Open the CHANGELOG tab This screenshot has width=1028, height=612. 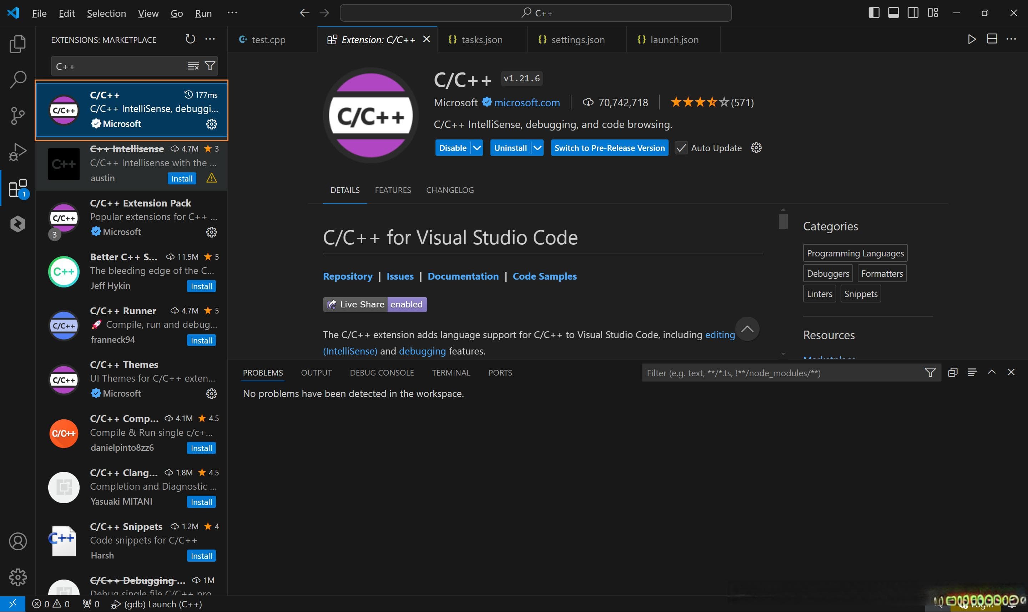point(450,190)
